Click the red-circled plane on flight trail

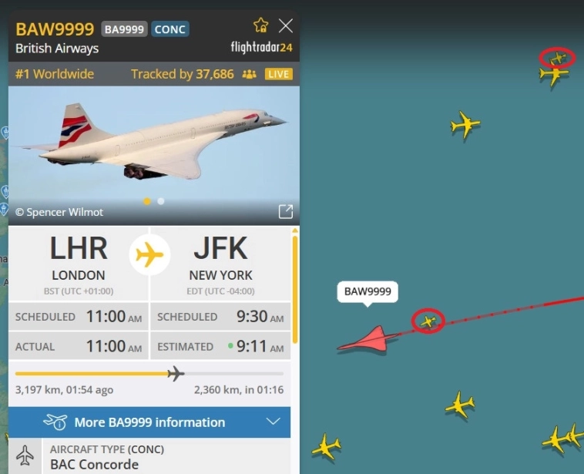click(428, 321)
